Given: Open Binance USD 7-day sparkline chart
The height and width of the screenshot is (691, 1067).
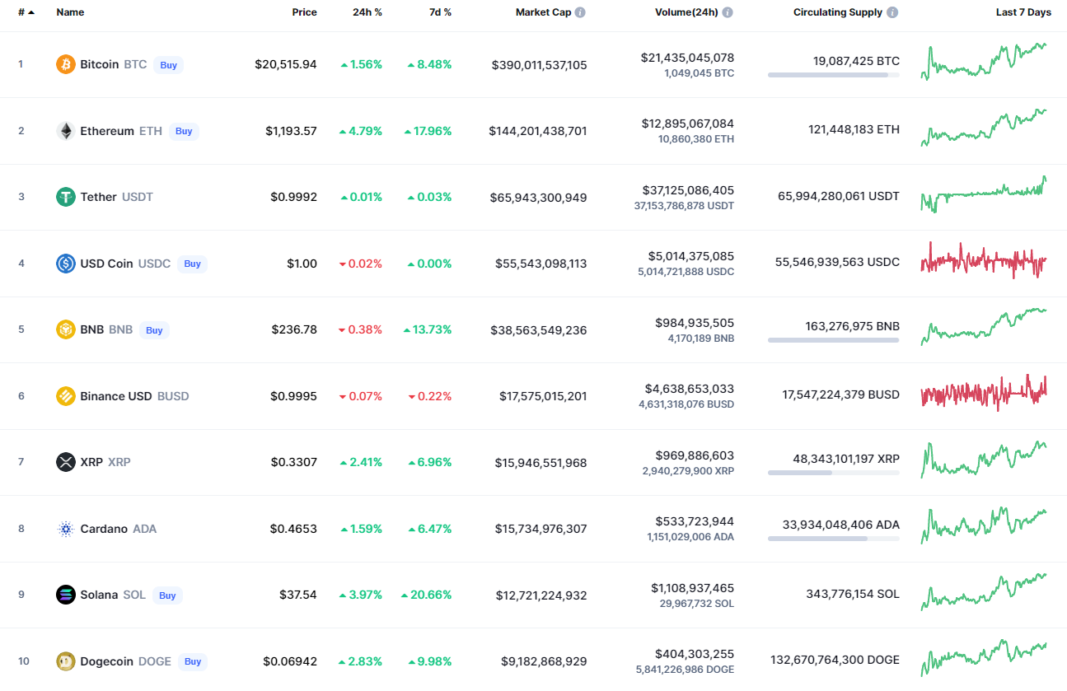Looking at the screenshot, I should [x=984, y=393].
